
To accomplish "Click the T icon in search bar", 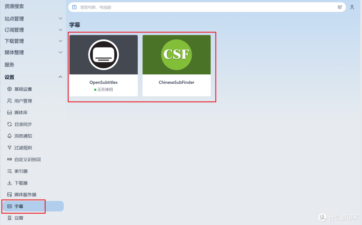I will coord(74,7).
